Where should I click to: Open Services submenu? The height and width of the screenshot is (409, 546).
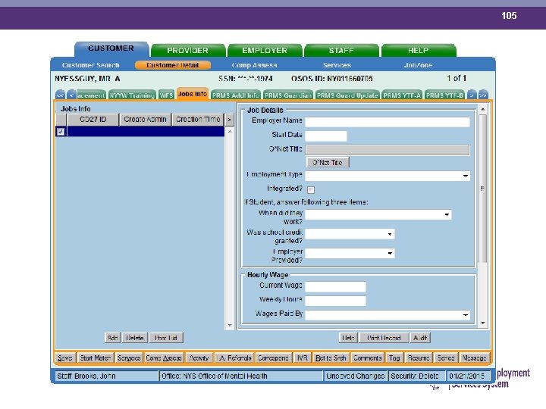click(337, 65)
